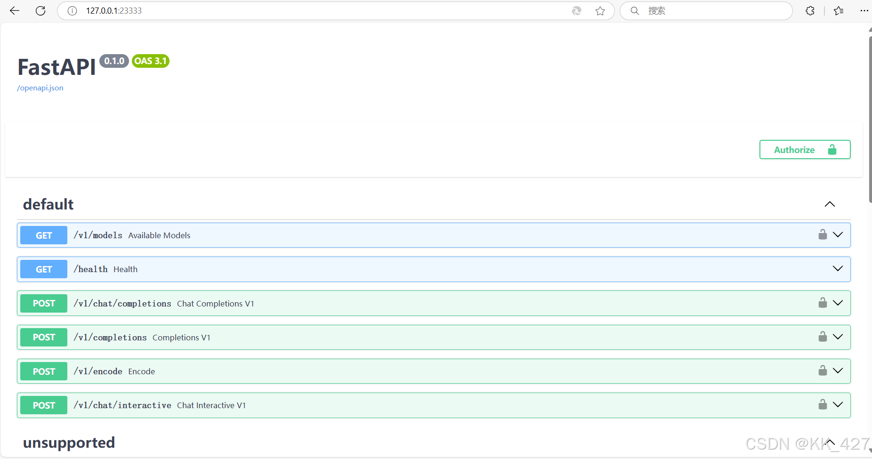The image size is (872, 459).
Task: Expand the /v1/completions endpoint chevron
Action: 838,337
